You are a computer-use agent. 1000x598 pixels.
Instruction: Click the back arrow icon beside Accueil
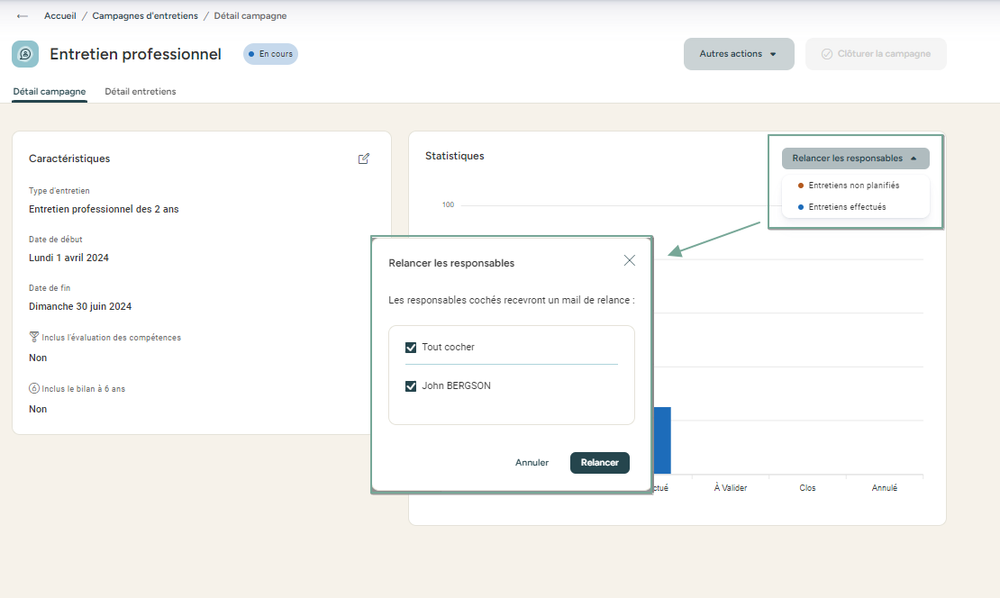pyautogui.click(x=23, y=16)
